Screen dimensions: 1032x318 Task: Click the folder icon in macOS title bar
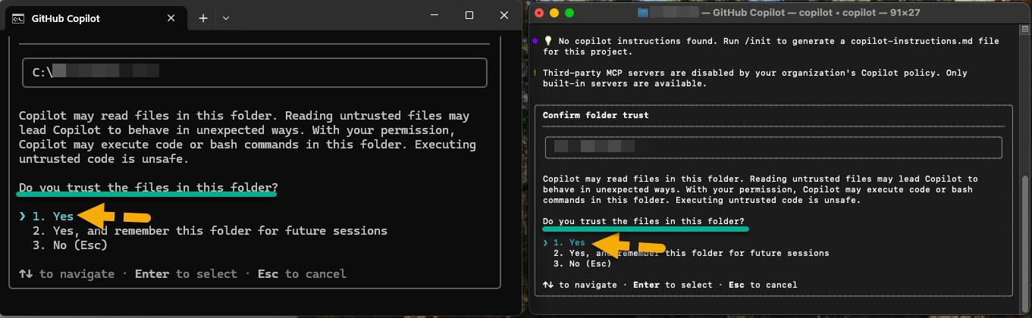click(643, 13)
